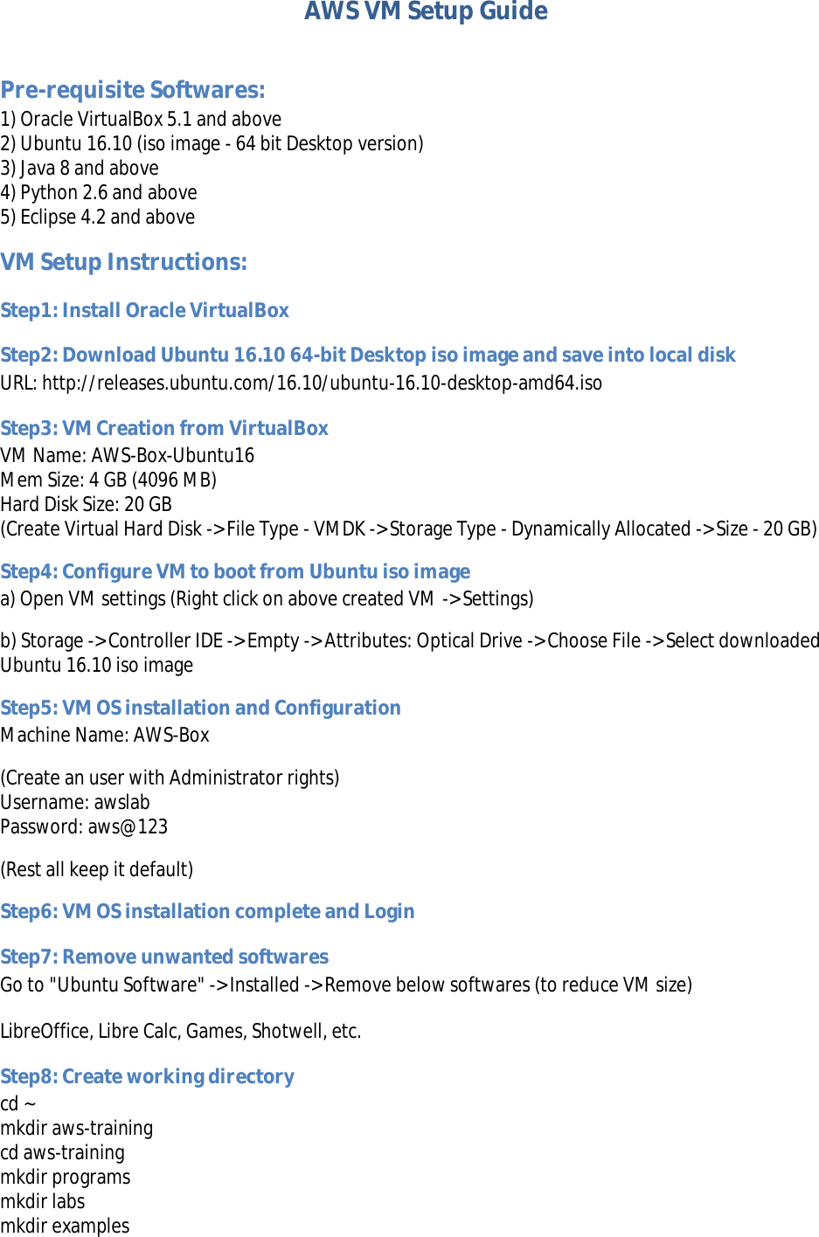The width and height of the screenshot is (819, 1237).
Task: Click the Username: awslab text
Action: [75, 802]
